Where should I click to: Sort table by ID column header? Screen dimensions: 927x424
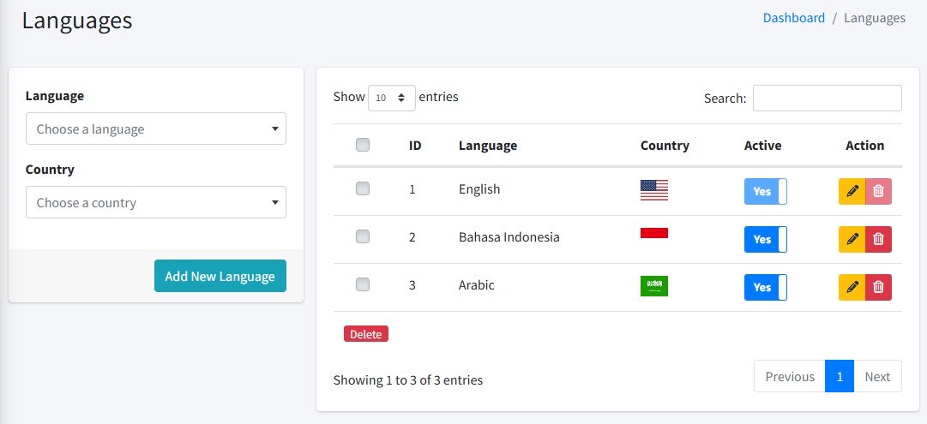coord(415,146)
